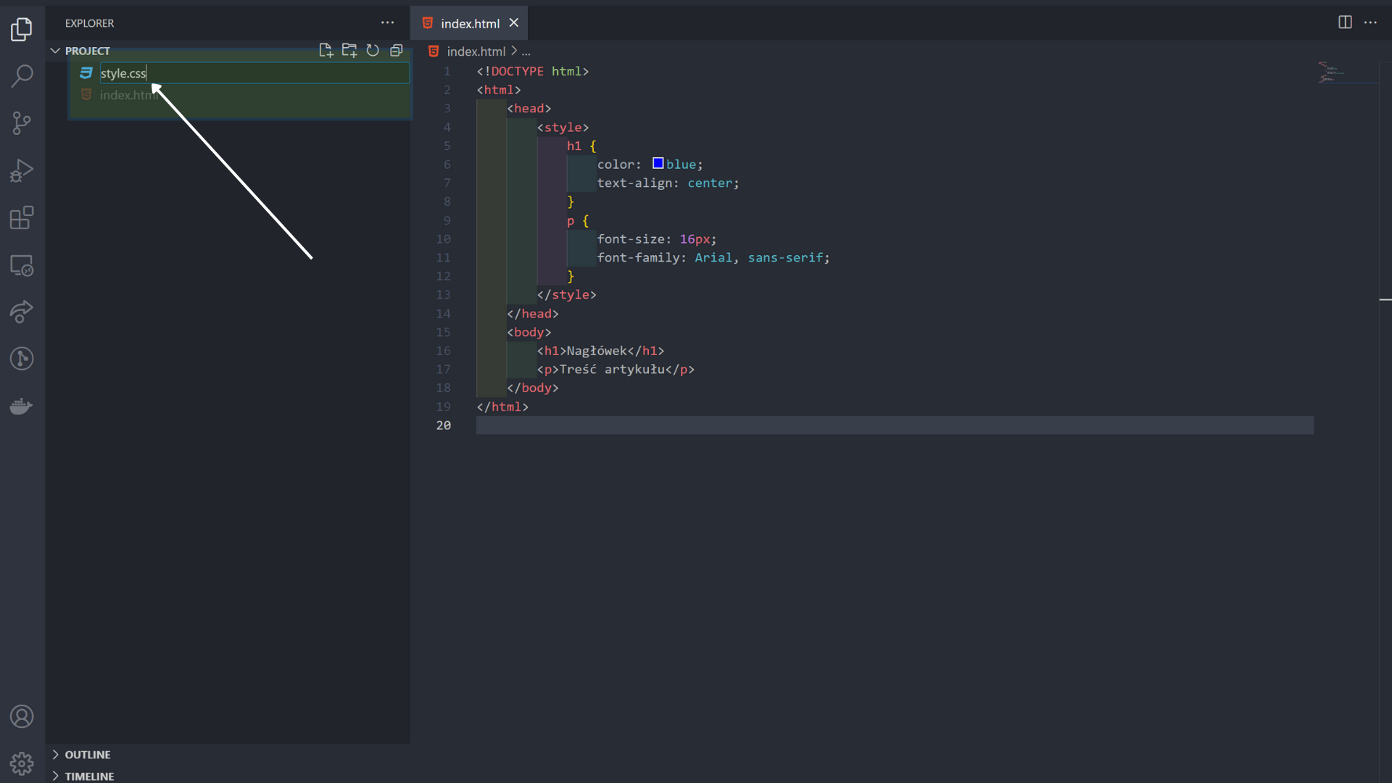
Task: Open the Remote Explorer view
Action: pyautogui.click(x=22, y=265)
